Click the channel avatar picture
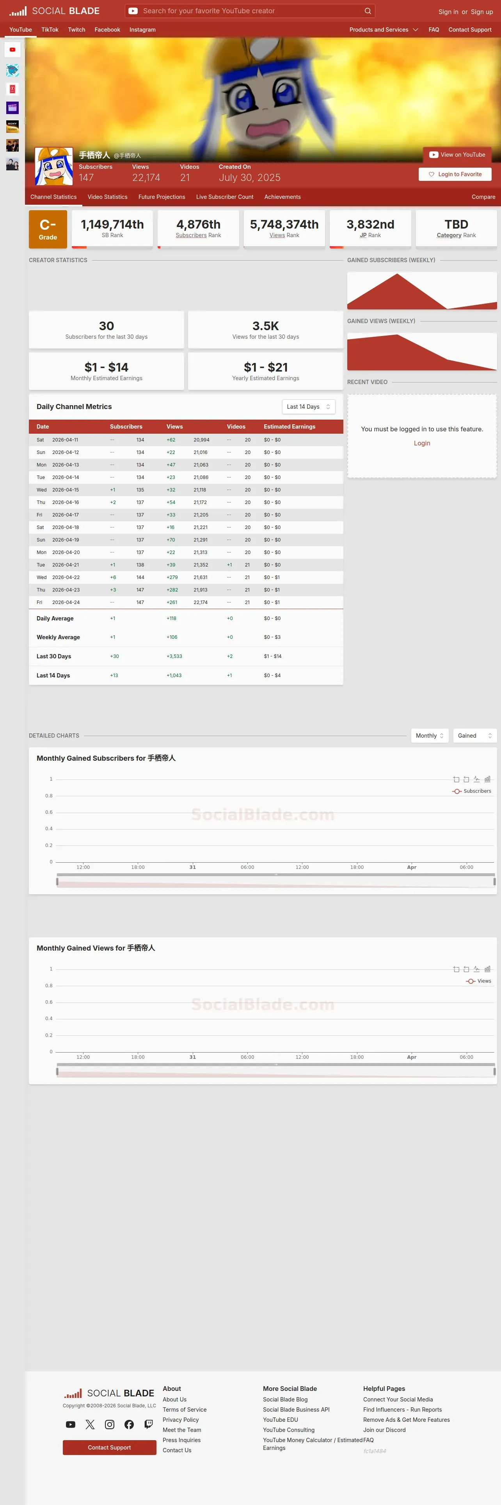Image resolution: width=501 pixels, height=1505 pixels. point(54,166)
